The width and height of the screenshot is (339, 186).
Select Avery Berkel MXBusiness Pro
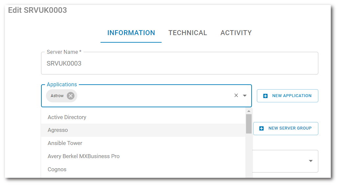pos(84,156)
